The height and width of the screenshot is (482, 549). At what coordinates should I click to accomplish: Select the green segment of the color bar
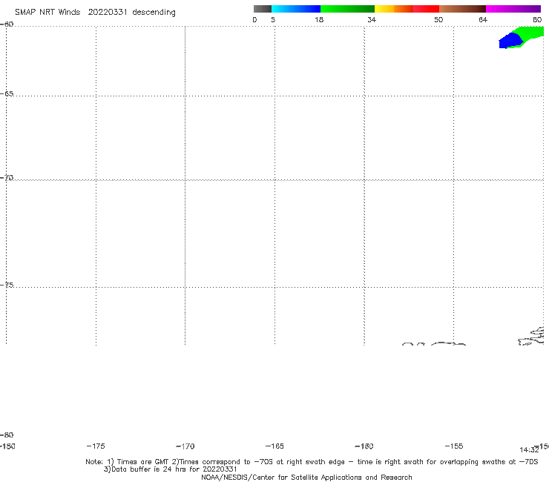click(x=347, y=9)
